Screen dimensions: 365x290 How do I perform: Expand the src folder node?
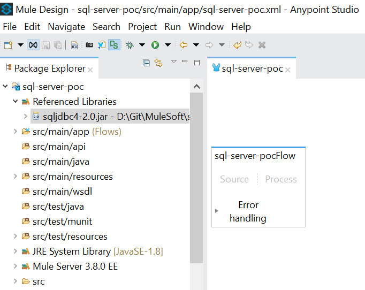16,281
